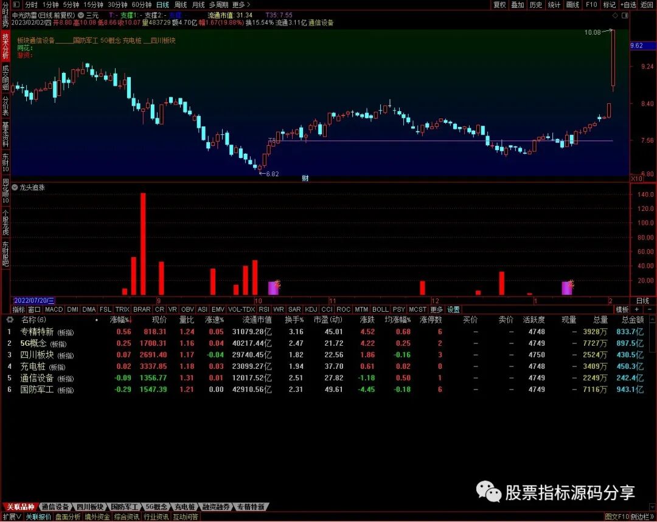The image size is (657, 522).
Task: Switch to 60分钟 period
Action: pyautogui.click(x=141, y=5)
